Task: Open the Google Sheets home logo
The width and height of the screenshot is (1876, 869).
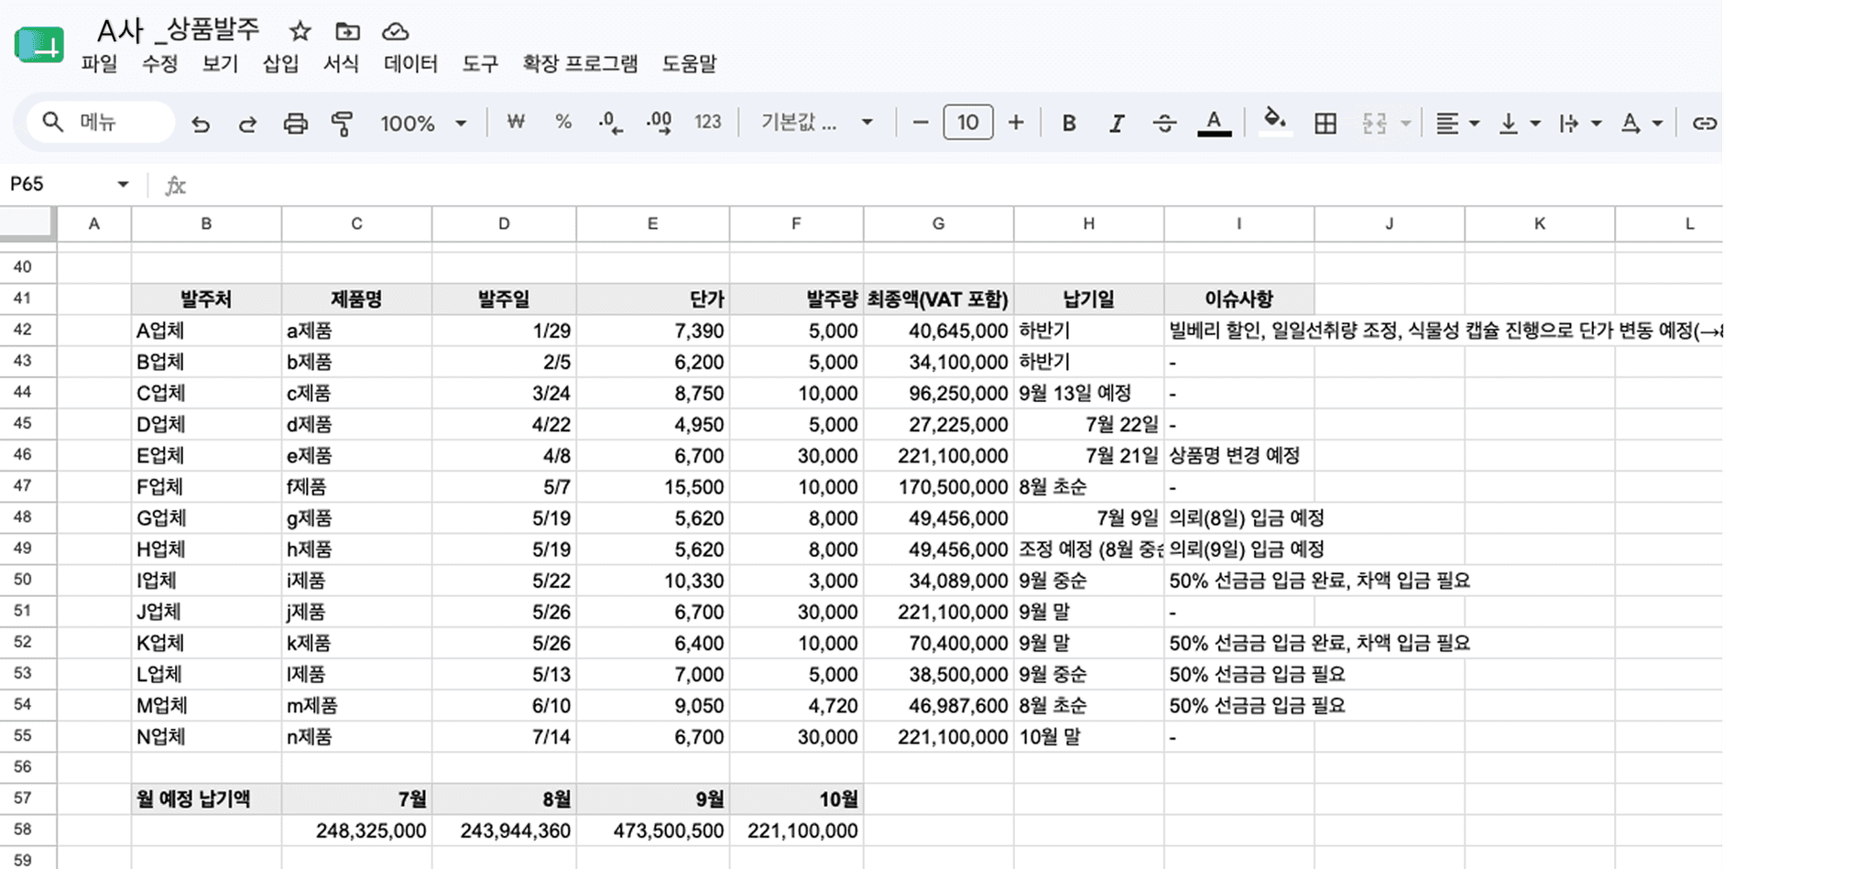Action: tap(39, 45)
